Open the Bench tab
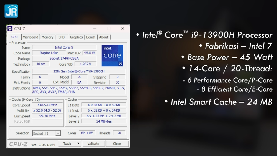The image size is (277, 156). click(91, 37)
